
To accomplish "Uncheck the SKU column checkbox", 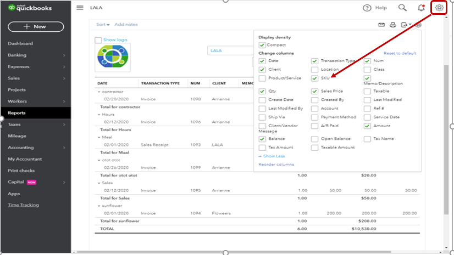I will point(315,78).
